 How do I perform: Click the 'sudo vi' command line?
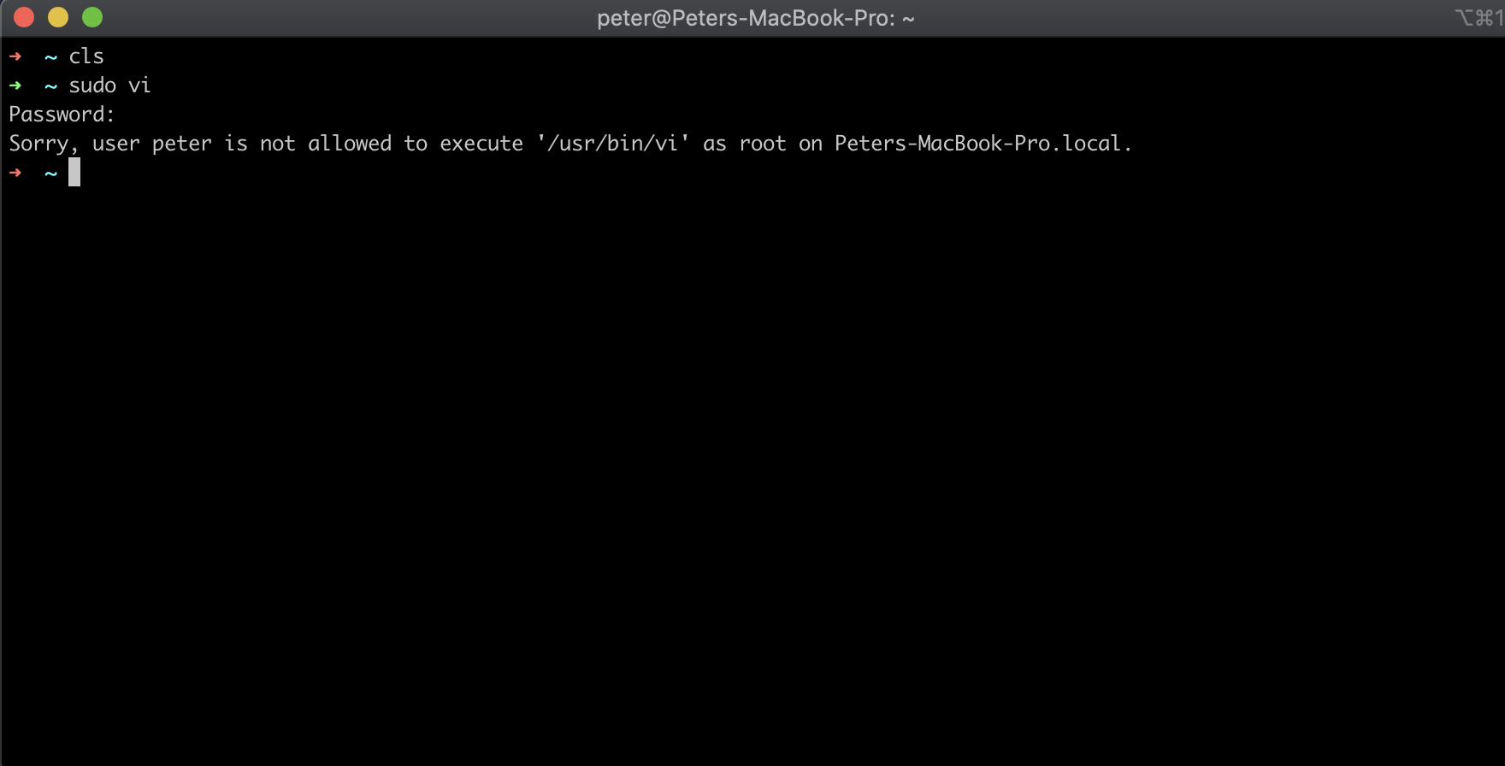coord(109,85)
